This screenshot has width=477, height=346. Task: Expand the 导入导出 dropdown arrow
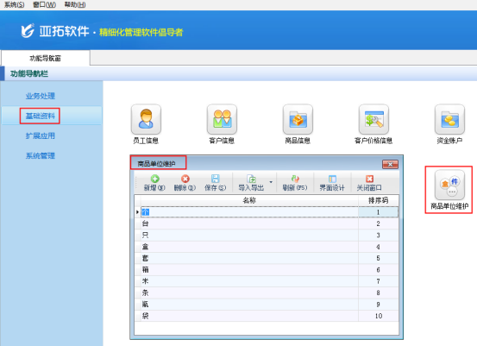coord(271,182)
